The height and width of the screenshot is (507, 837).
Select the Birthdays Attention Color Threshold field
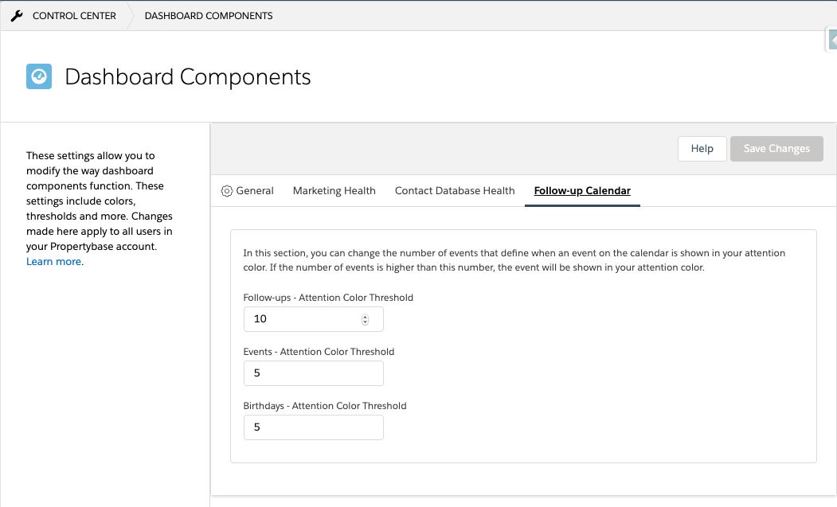[x=313, y=427]
